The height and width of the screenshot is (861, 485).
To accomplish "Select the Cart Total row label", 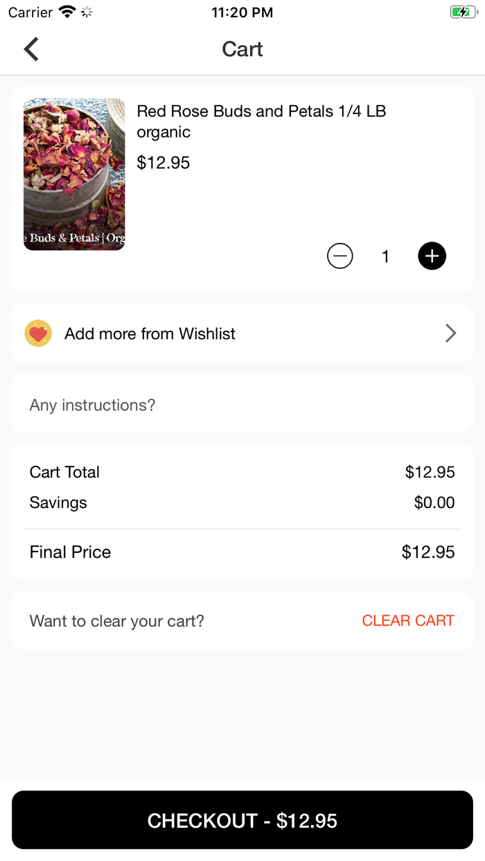I will [64, 472].
